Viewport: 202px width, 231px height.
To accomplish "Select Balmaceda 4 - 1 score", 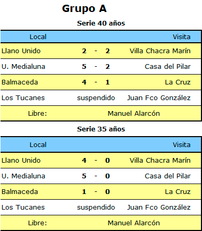I will [96, 82].
